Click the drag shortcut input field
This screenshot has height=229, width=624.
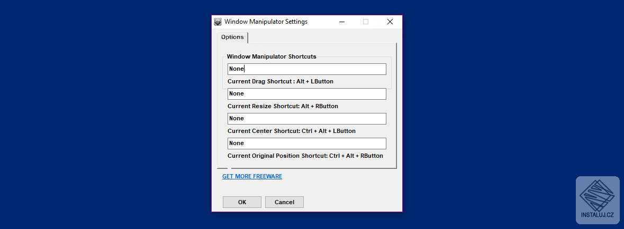[307, 69]
